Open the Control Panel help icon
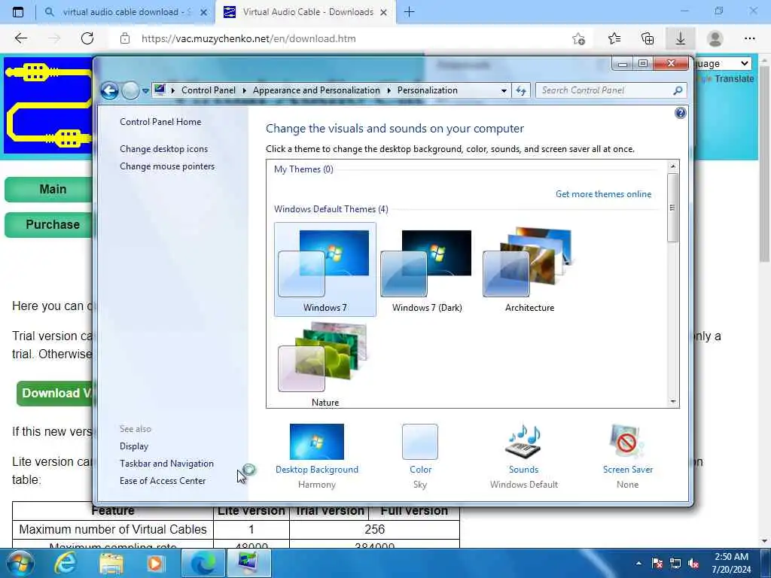This screenshot has width=771, height=578. click(680, 113)
